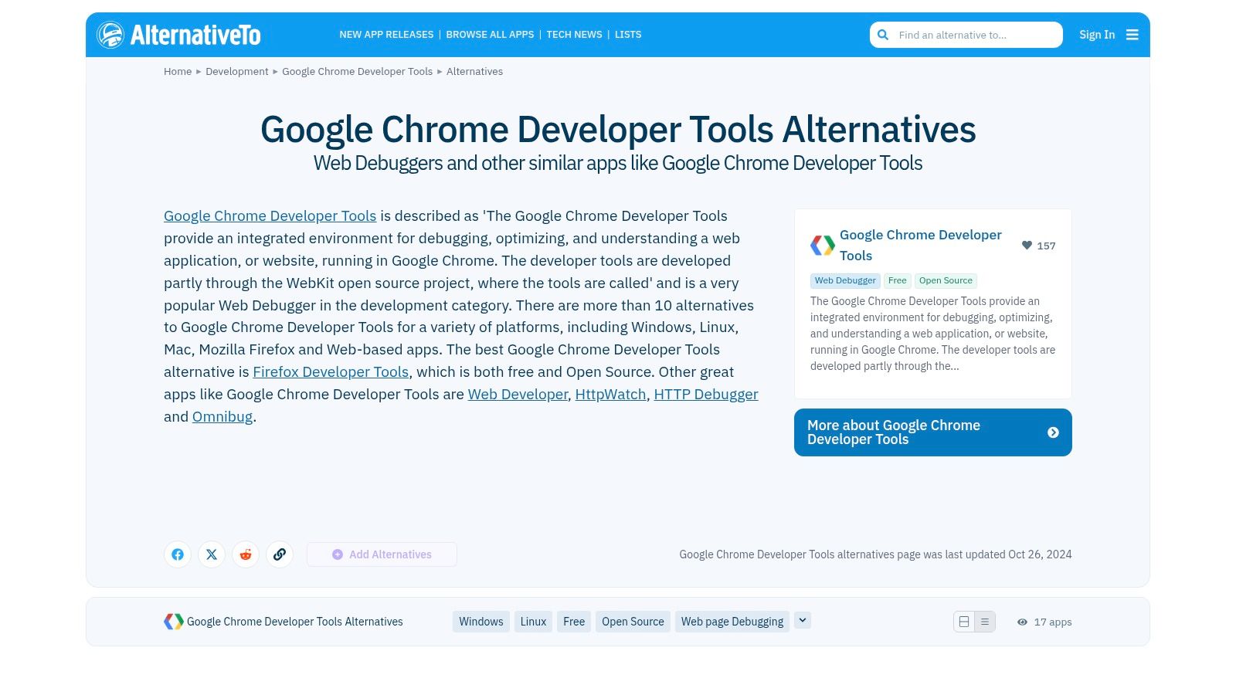Image resolution: width=1236 pixels, height=695 pixels.
Task: Navigate to BROWSE ALL APPS
Action: tap(490, 34)
